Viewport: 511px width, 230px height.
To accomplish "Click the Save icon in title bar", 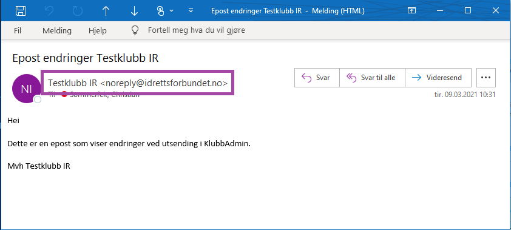I will pos(21,11).
